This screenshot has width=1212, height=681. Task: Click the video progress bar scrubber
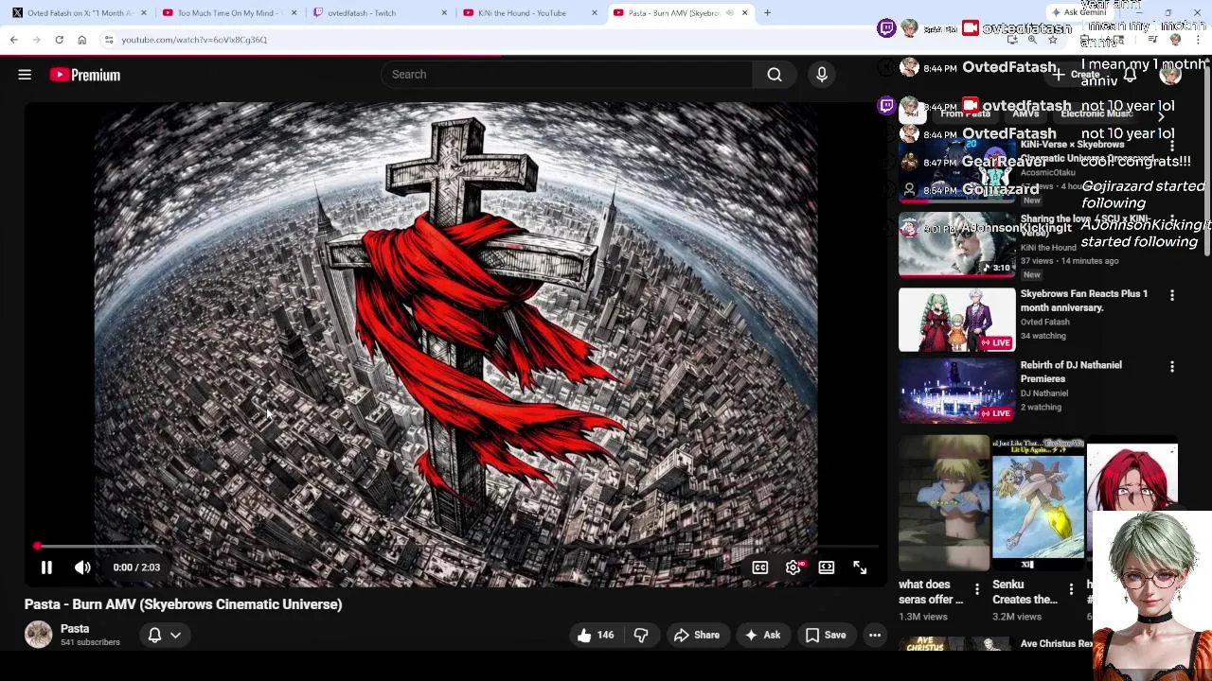[37, 547]
